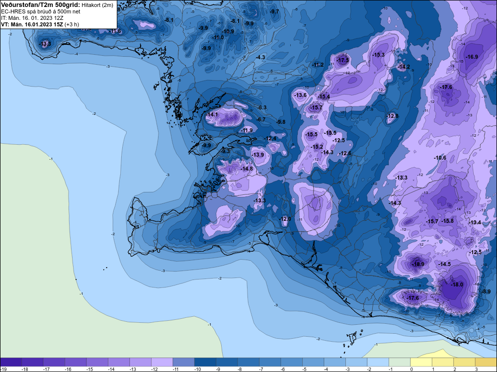Image resolution: width=497 pixels, height=372 pixels.
Task: Click the 'IT: Mán. 16. 01. 2023 12Z' line
Action: [x=32, y=18]
